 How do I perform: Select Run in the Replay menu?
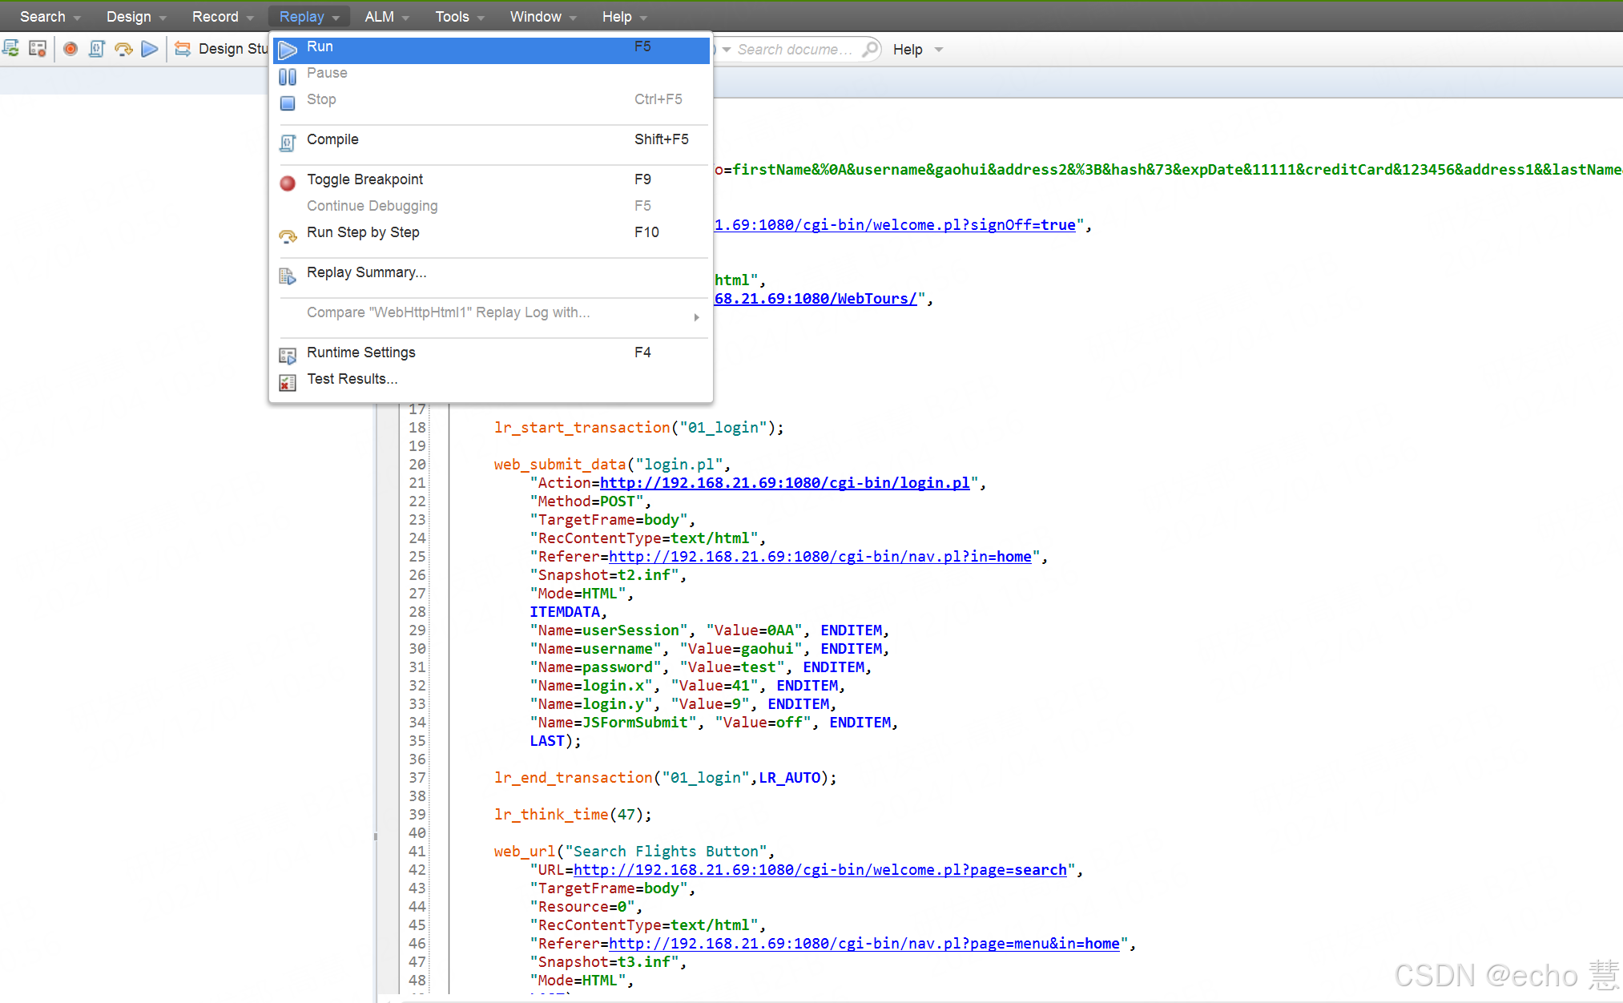[320, 46]
